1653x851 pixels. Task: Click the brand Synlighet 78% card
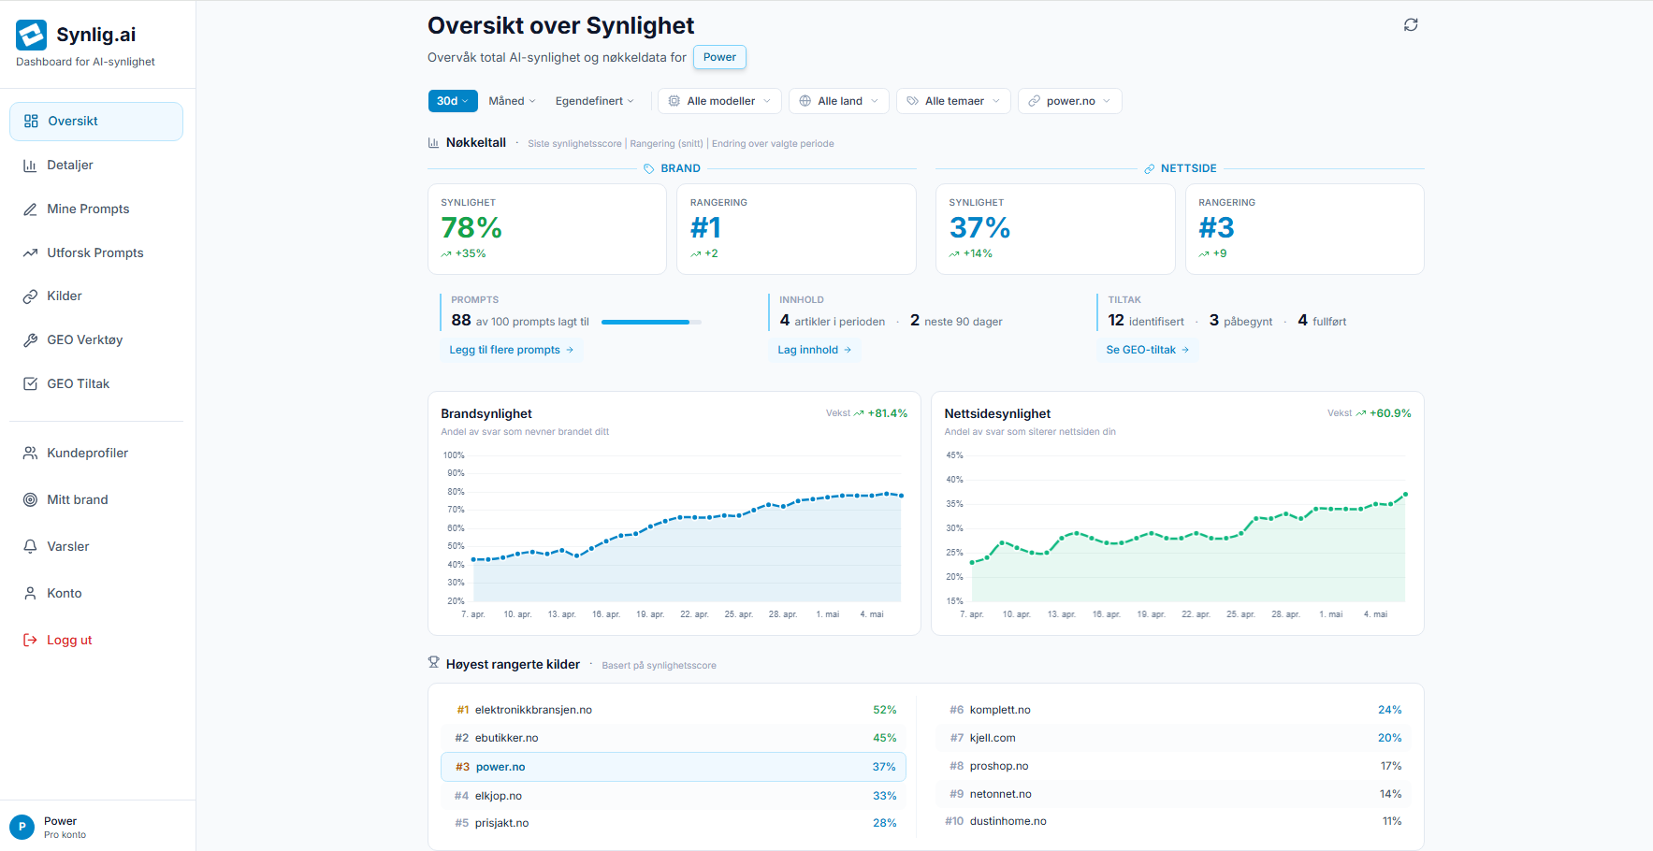(x=547, y=229)
